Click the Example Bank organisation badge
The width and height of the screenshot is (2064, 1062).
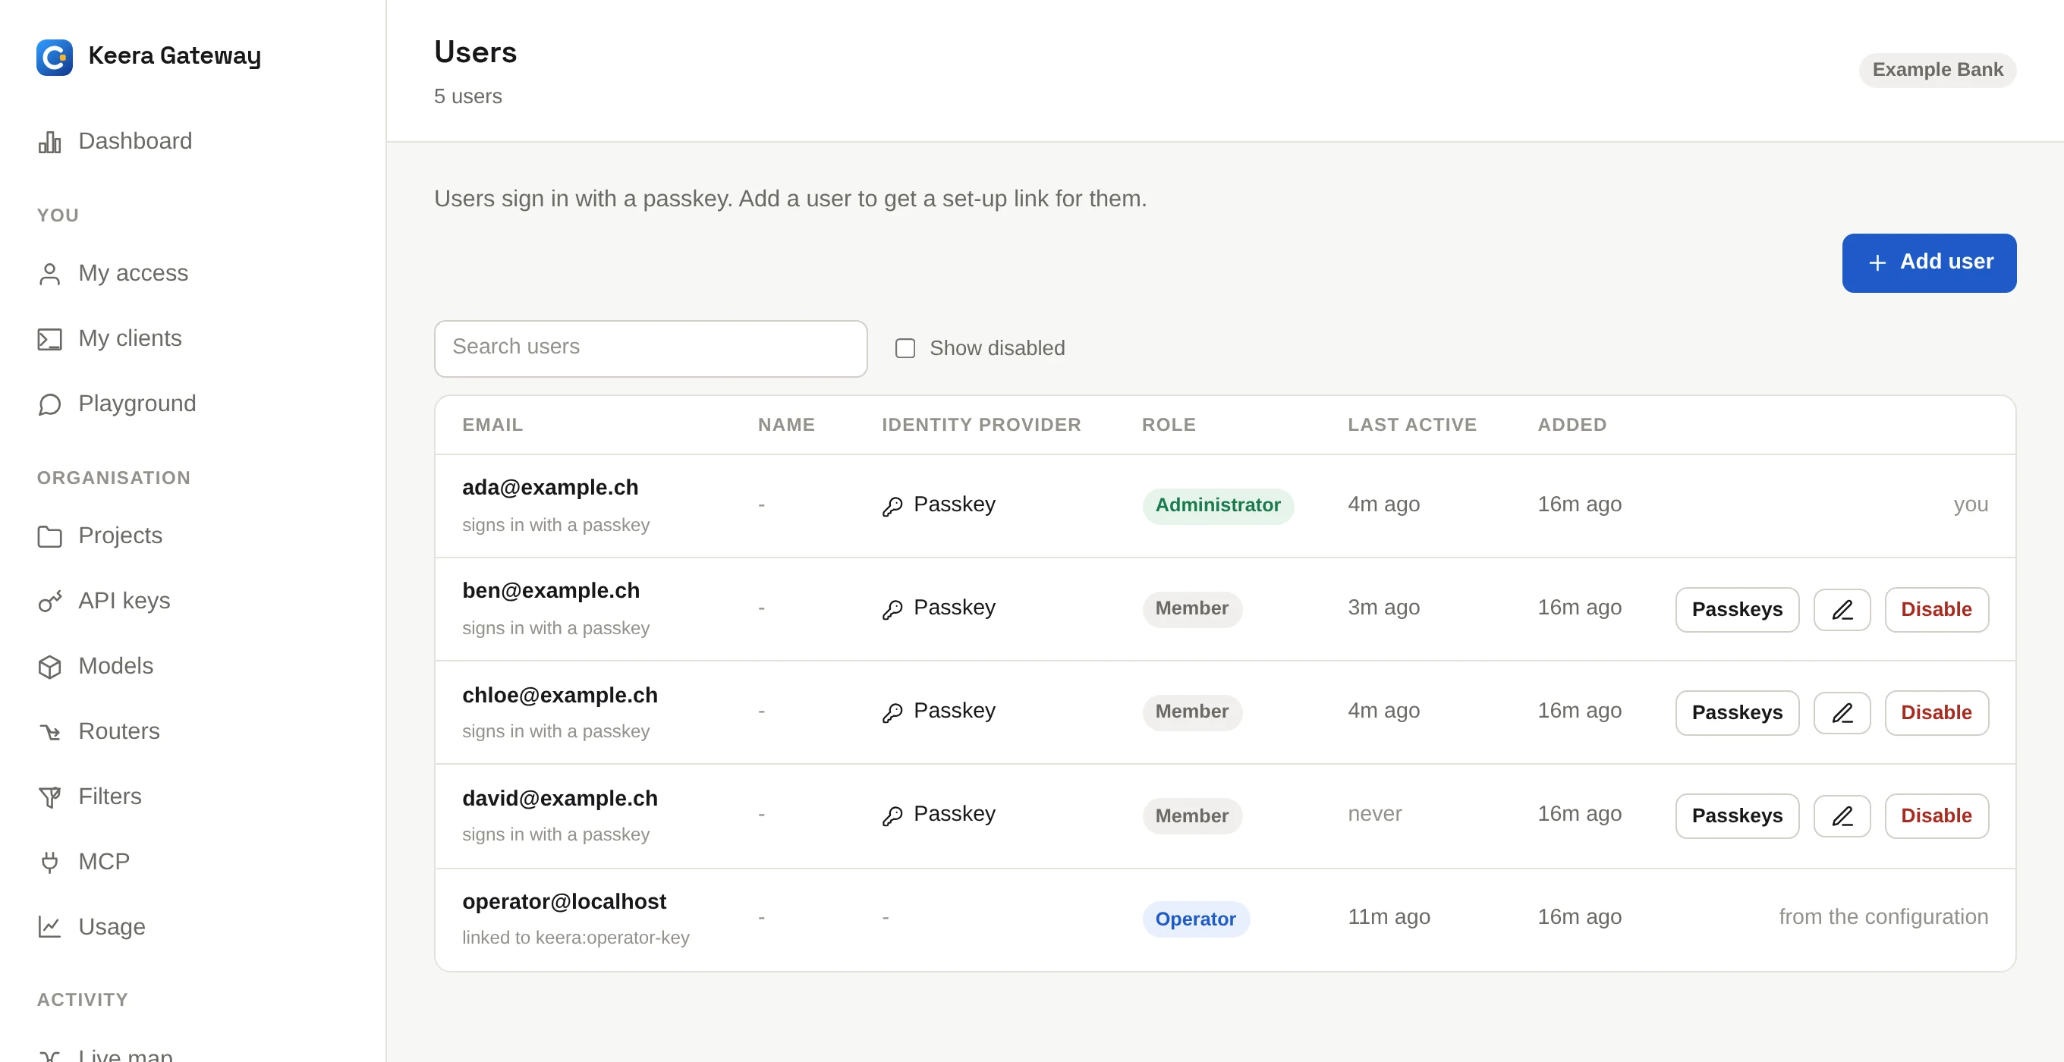pos(1937,71)
